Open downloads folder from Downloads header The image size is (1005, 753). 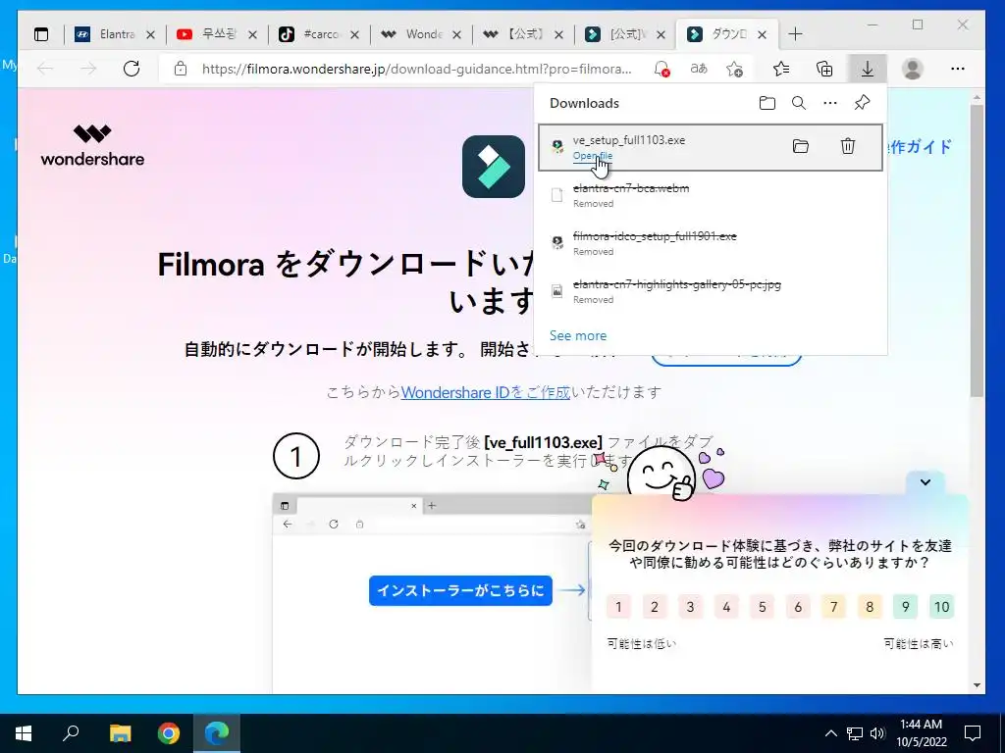click(767, 103)
